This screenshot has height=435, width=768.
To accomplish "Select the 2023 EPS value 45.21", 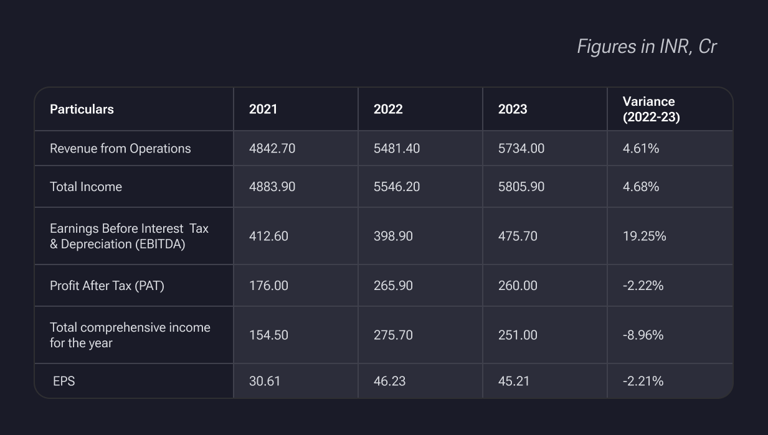I will point(514,381).
